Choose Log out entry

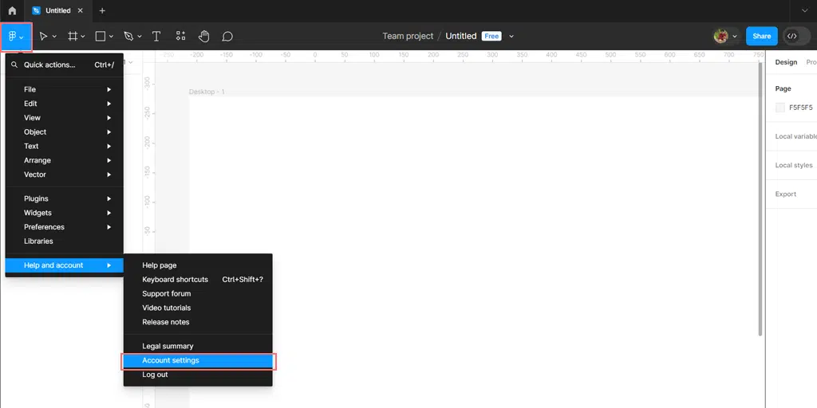[198, 375]
